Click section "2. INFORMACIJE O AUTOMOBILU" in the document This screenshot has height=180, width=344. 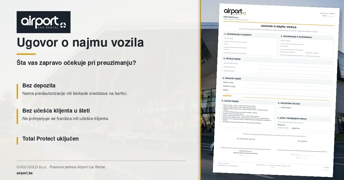(296, 37)
